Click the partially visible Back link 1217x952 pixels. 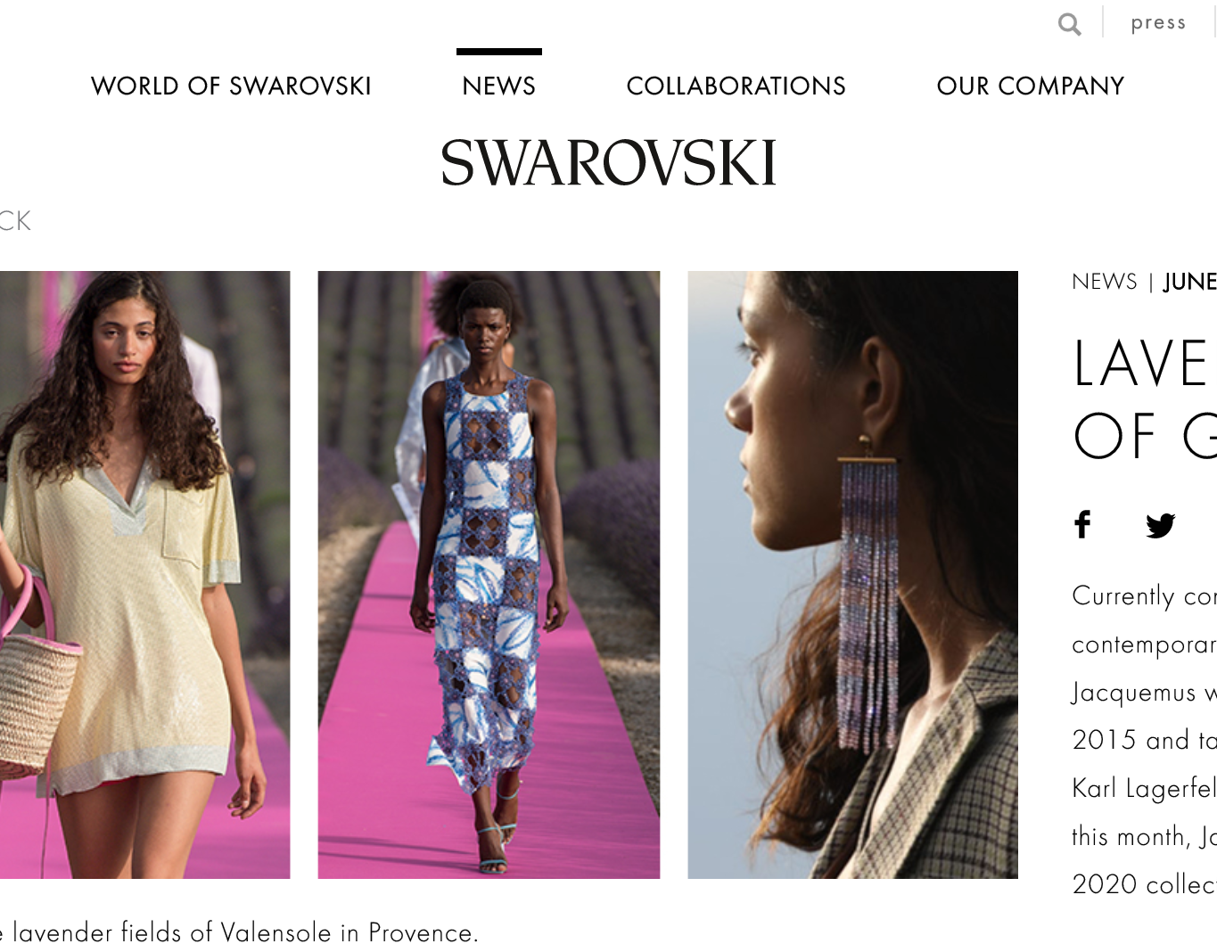pos(15,221)
